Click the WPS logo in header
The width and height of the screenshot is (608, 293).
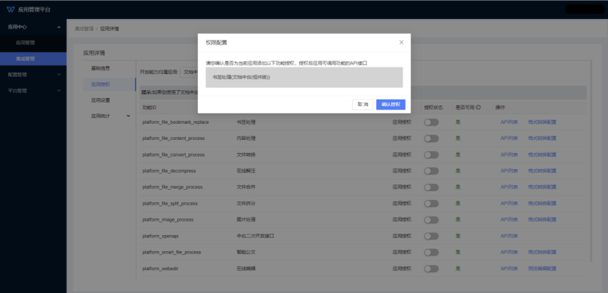10,9
